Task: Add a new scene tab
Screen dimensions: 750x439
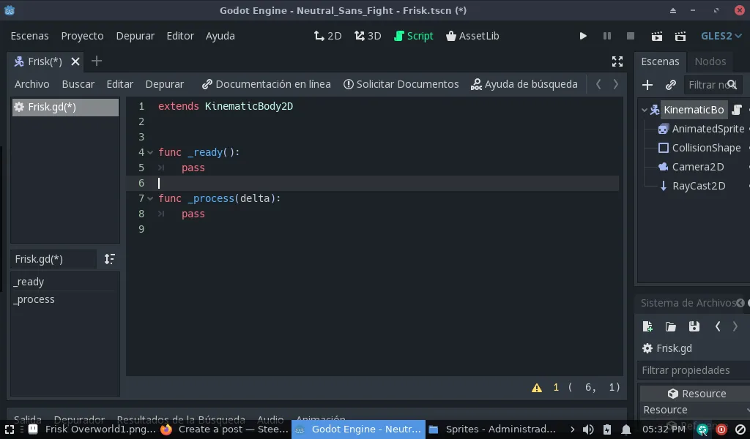Action: click(97, 61)
